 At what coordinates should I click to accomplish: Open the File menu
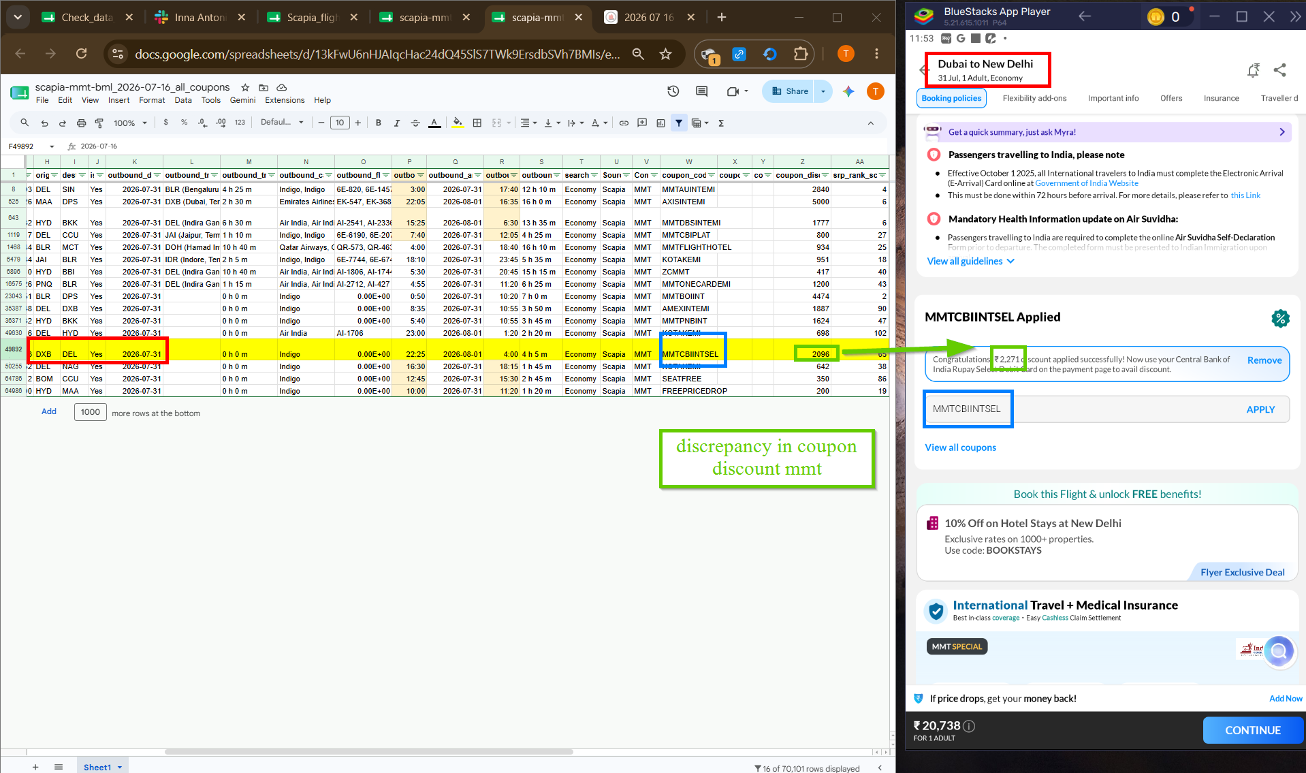click(42, 100)
